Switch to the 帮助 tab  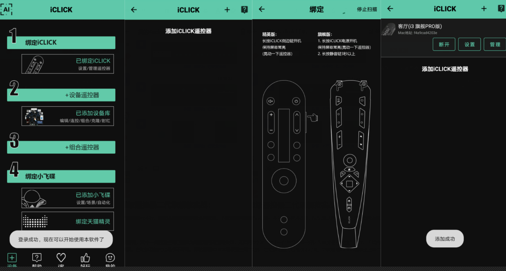coord(36,258)
